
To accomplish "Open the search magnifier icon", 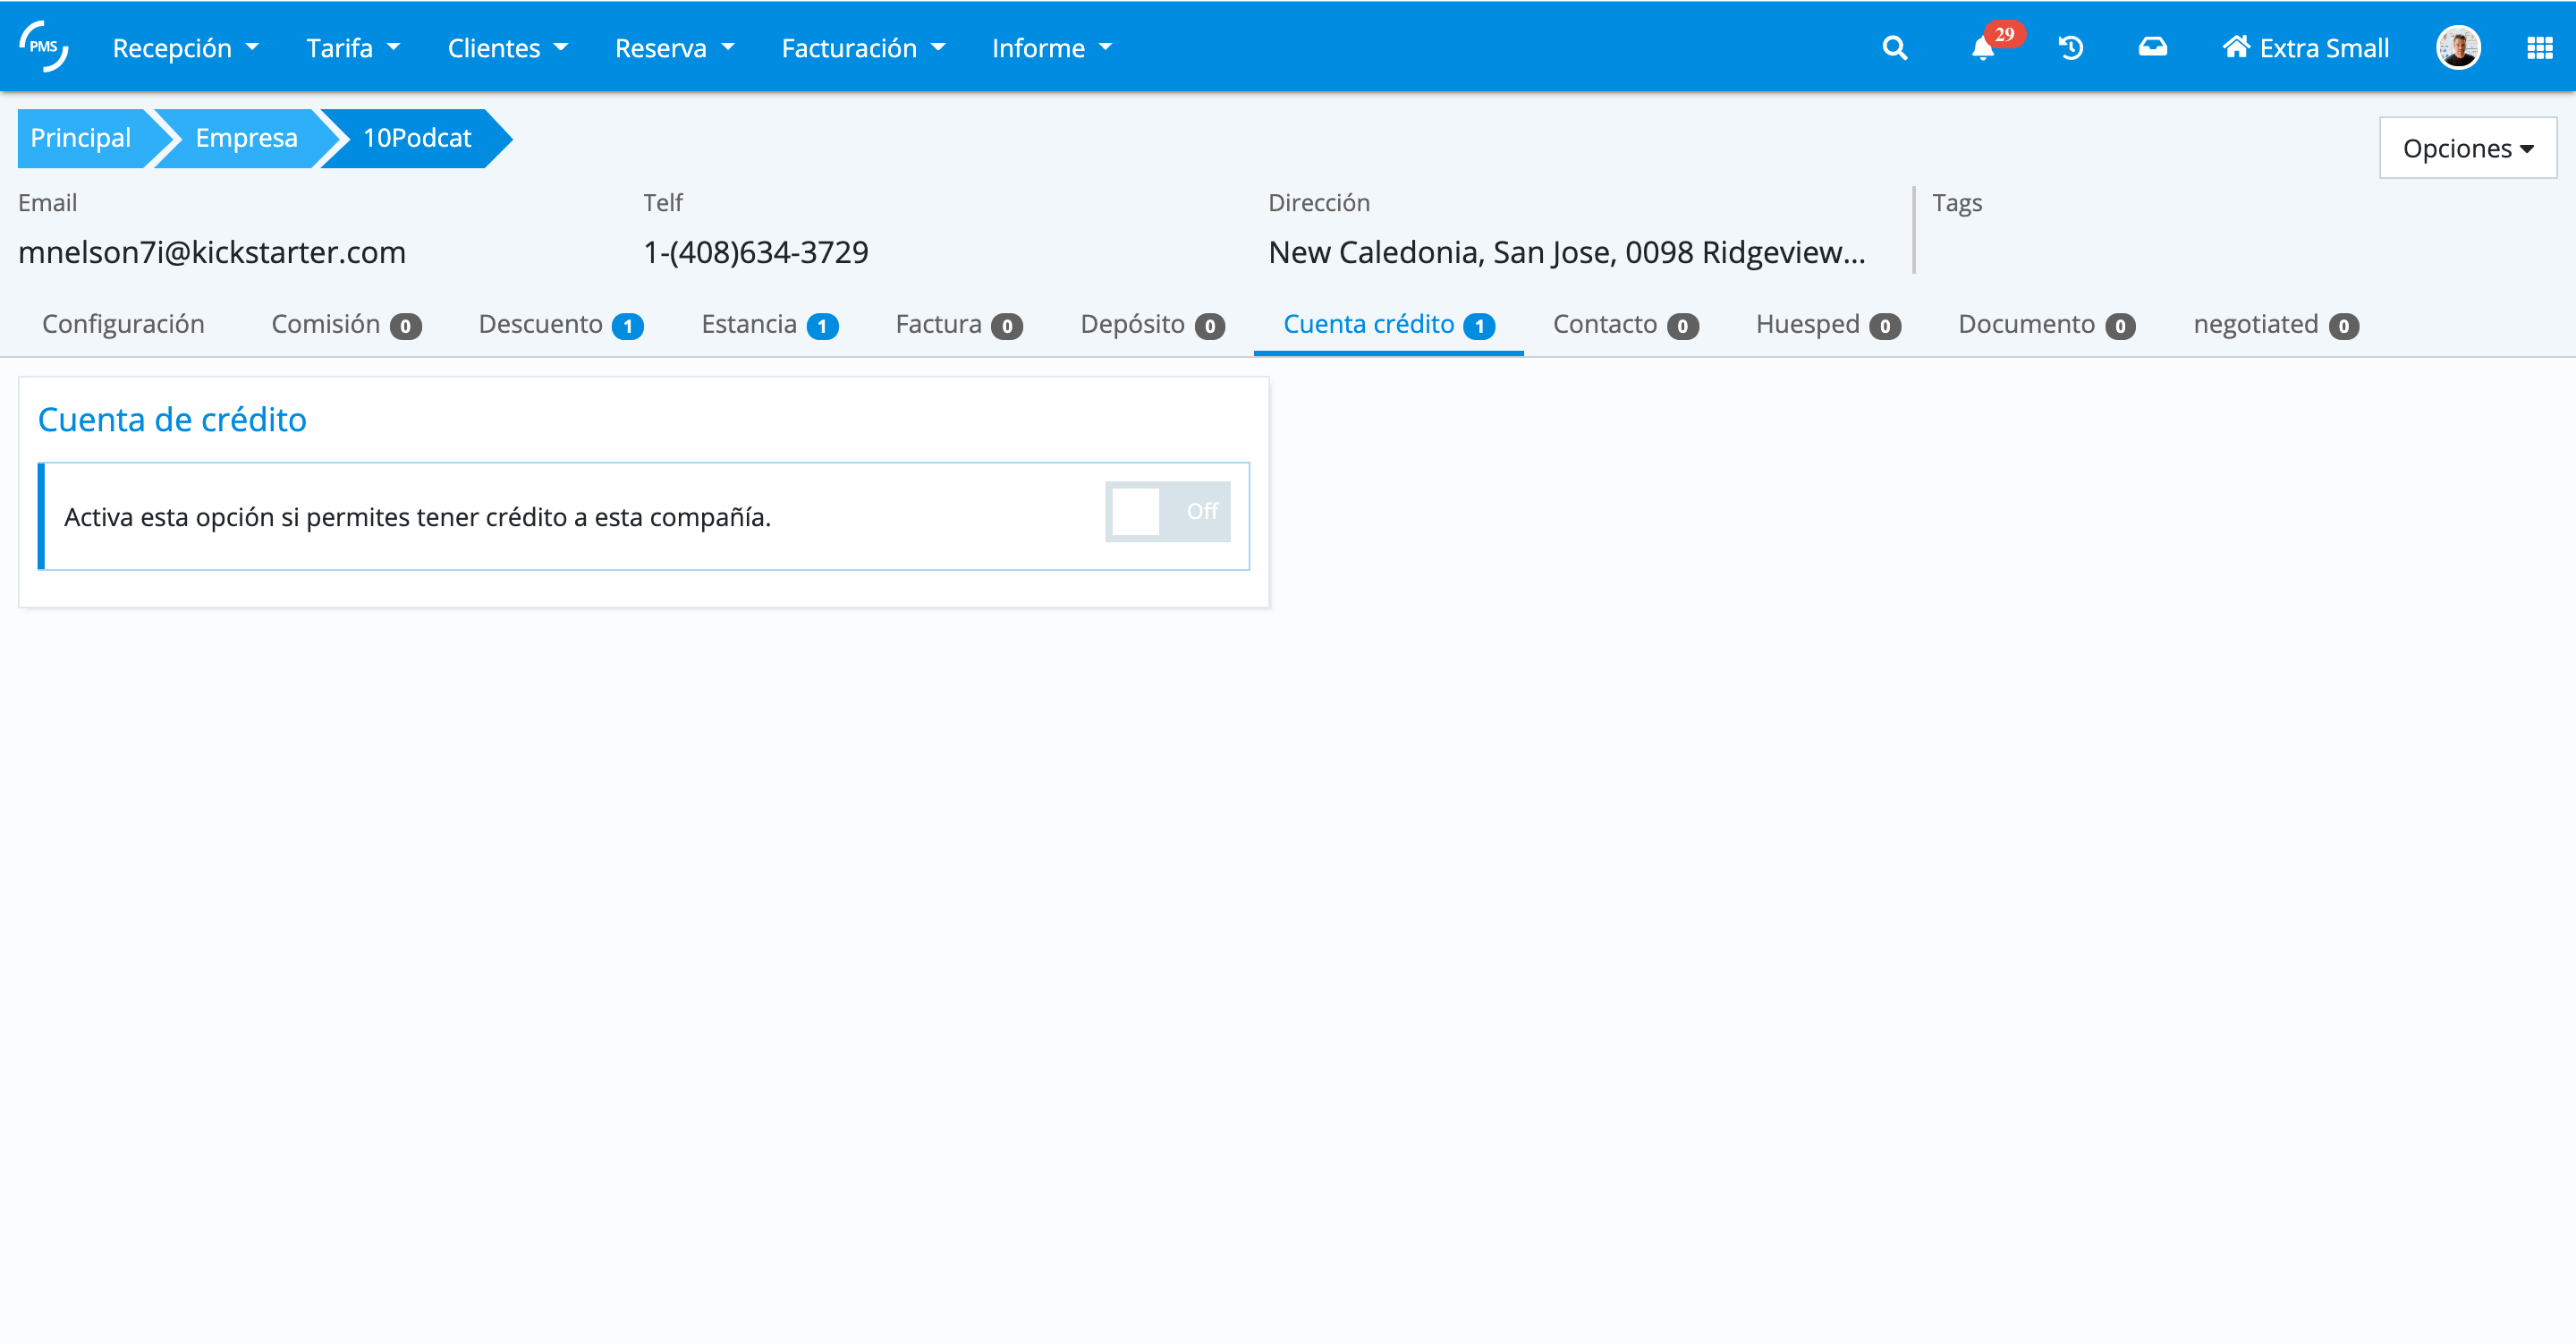I will [x=1894, y=48].
